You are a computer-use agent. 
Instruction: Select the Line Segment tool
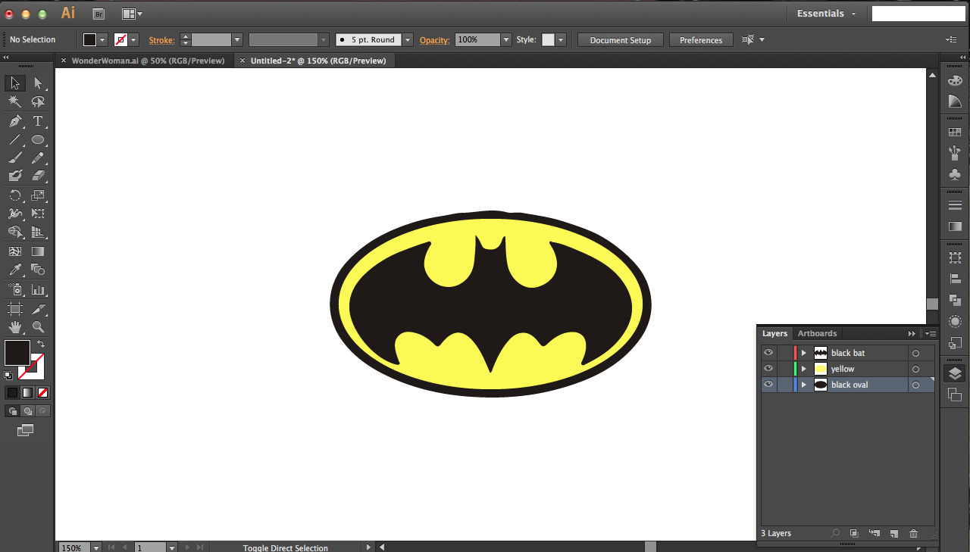coord(15,140)
